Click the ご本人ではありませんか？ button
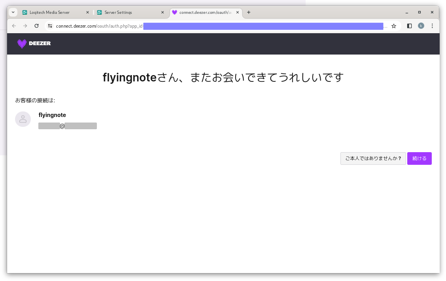This screenshot has height=281, width=446. click(373, 158)
